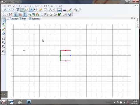
Task: Create a new 1D statistics page
Action: (x=4, y=10)
